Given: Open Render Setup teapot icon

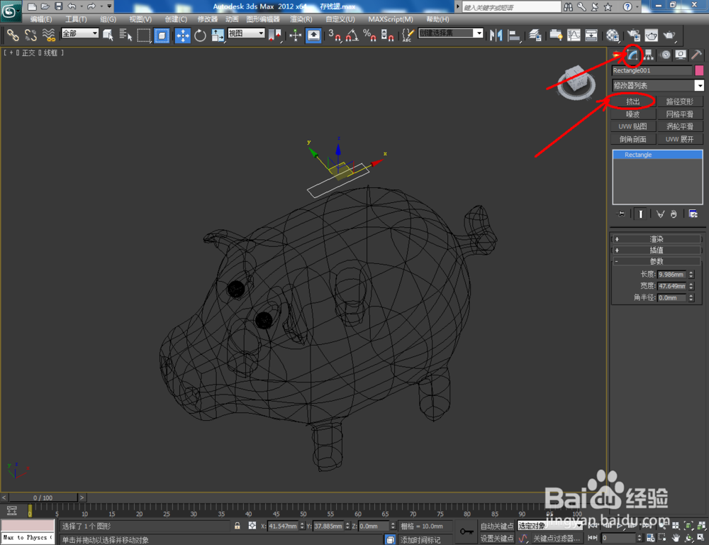Looking at the screenshot, I should (x=633, y=35).
